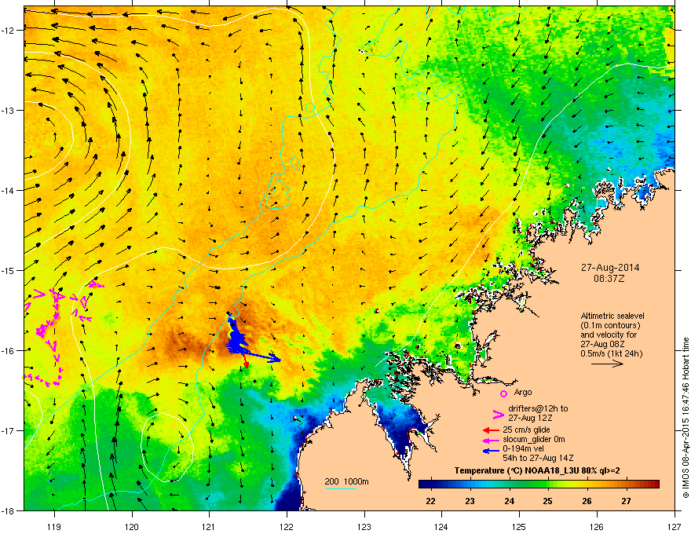Screen dimensions: 691x534
Task: Click the red arrow beside 25 cm/s glide
Action: pos(491,430)
